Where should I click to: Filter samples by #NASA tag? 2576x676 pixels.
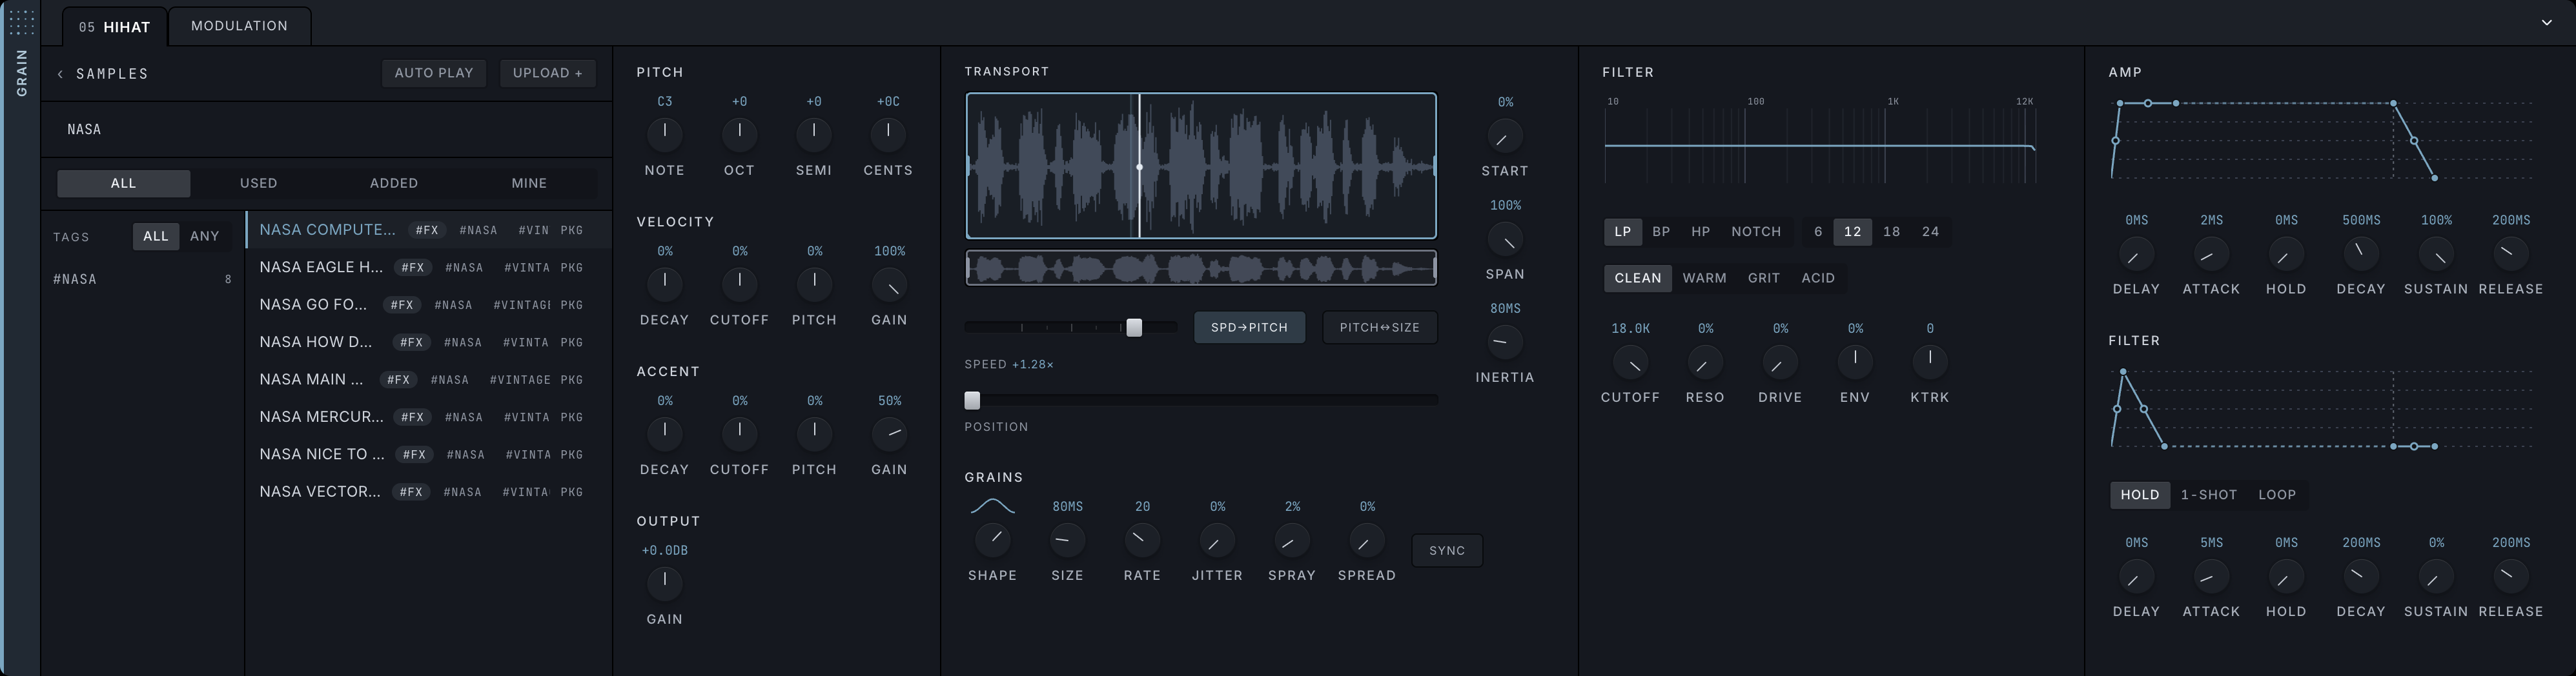coord(142,279)
